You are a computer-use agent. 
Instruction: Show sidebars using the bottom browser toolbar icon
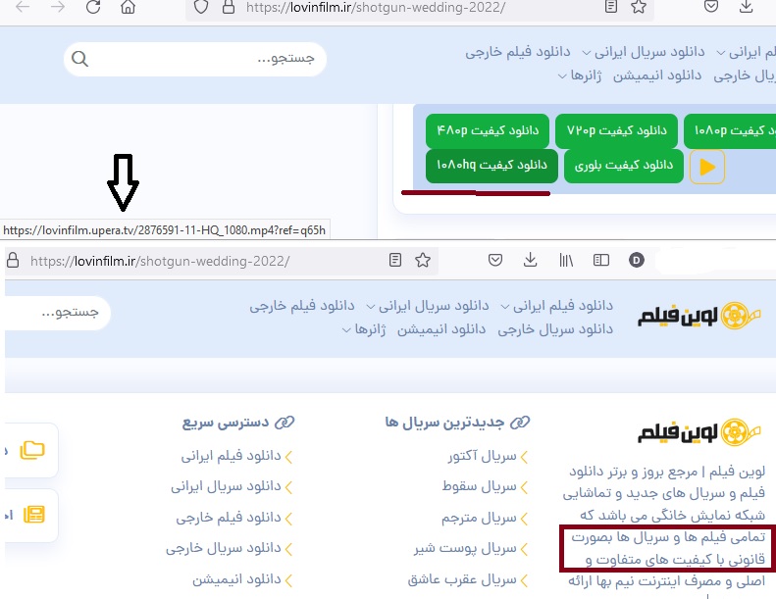600,260
